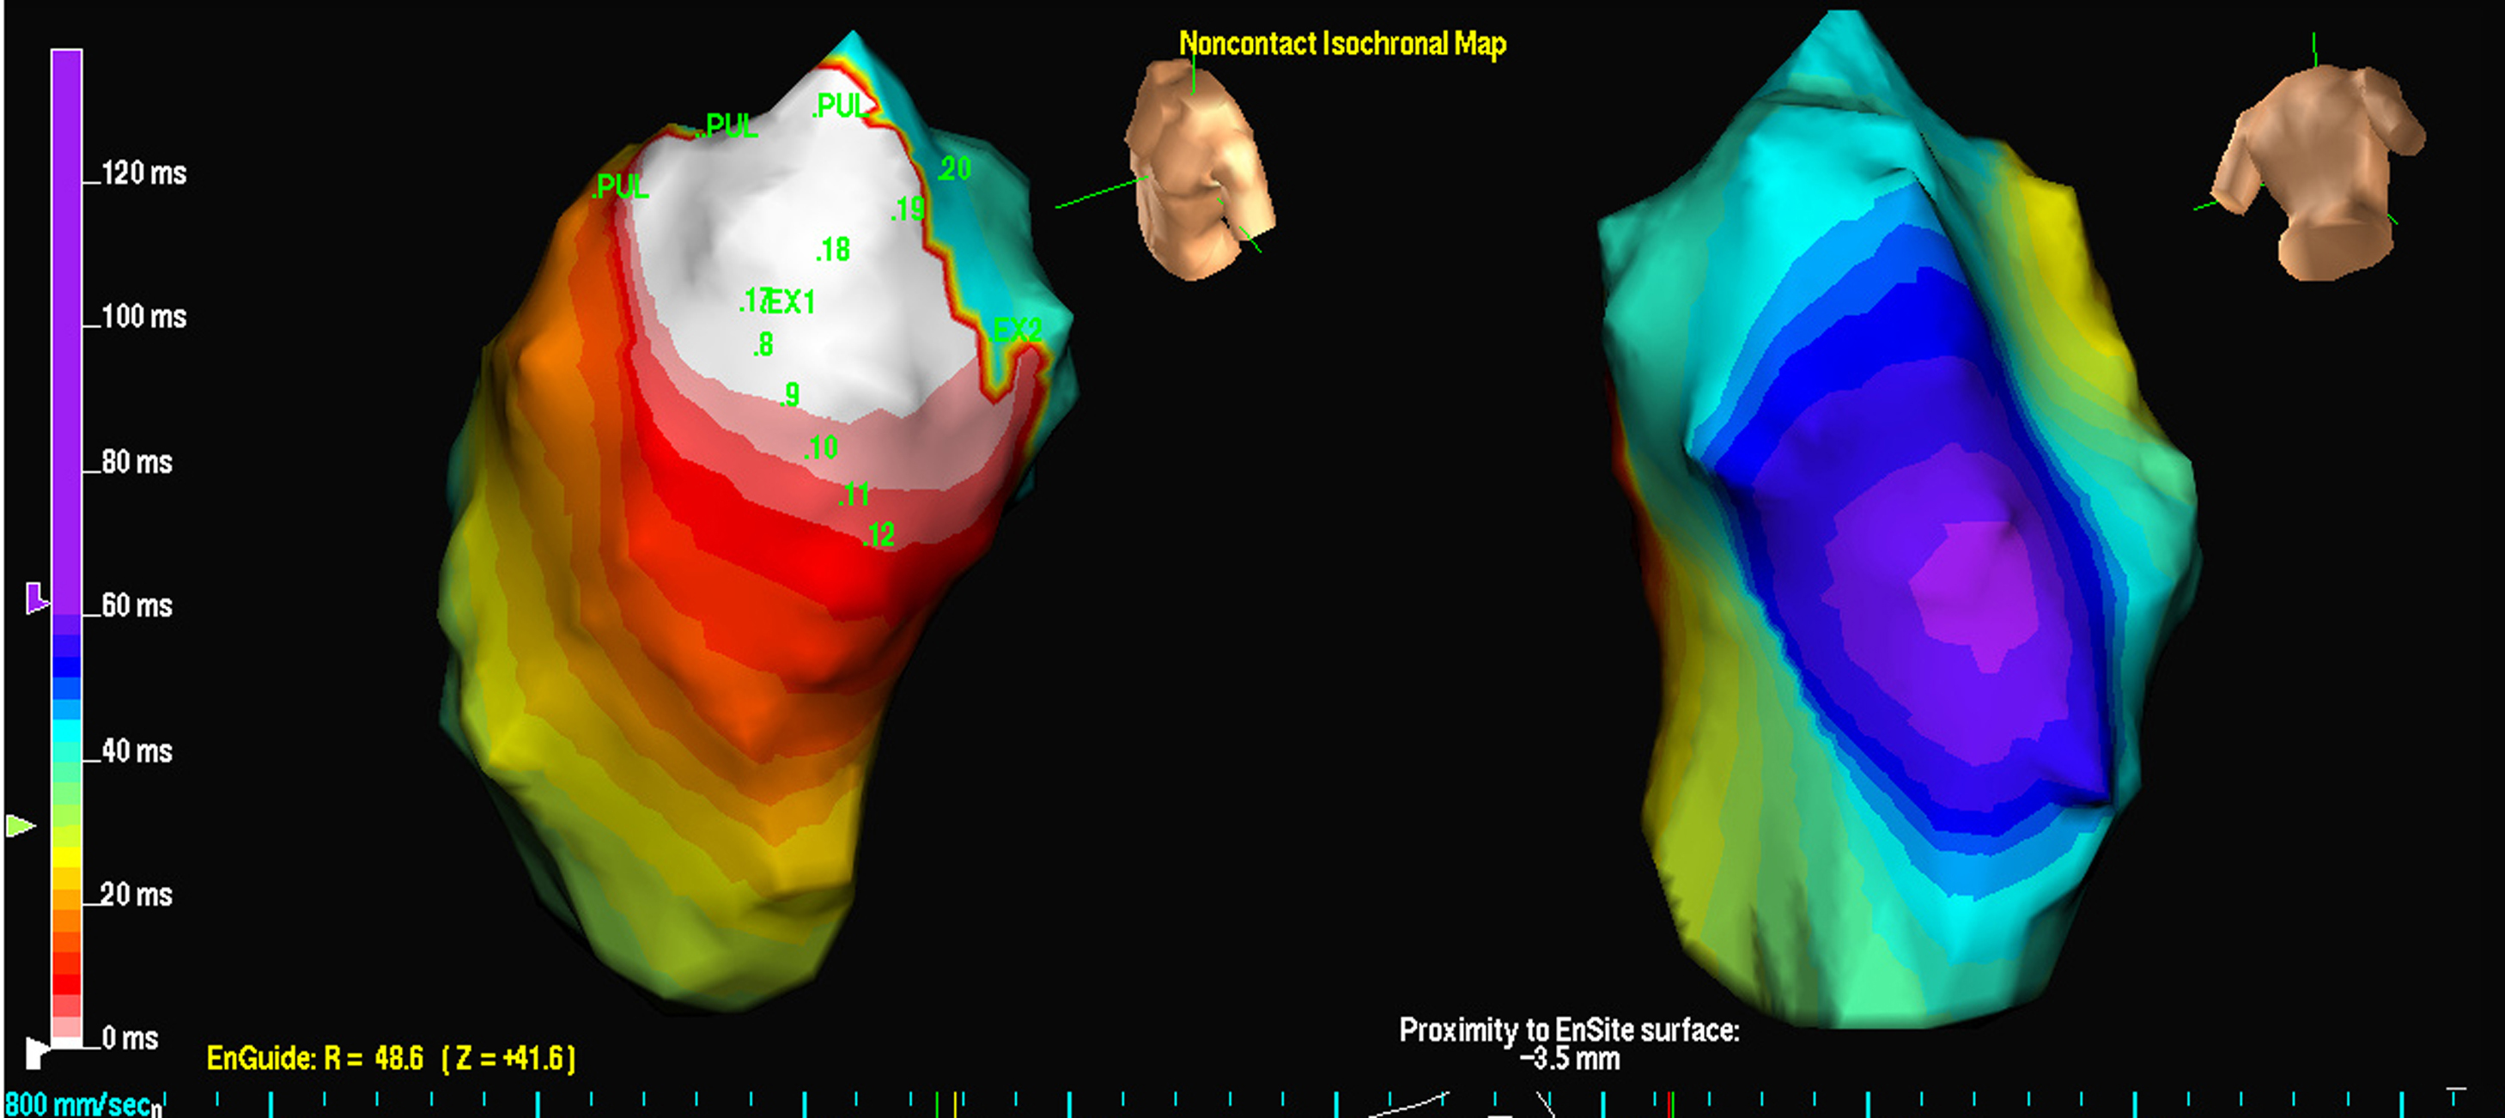Click the red cursor on bottom timeline
Image resolution: width=2505 pixels, height=1118 pixels.
tap(1670, 1103)
